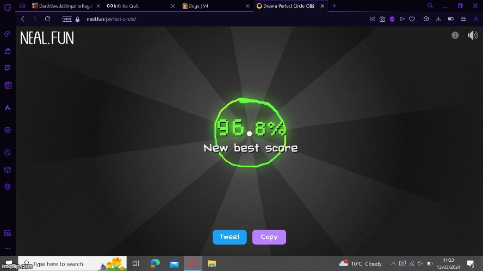Open the Easy Setup sliders menu

[x=463, y=19]
